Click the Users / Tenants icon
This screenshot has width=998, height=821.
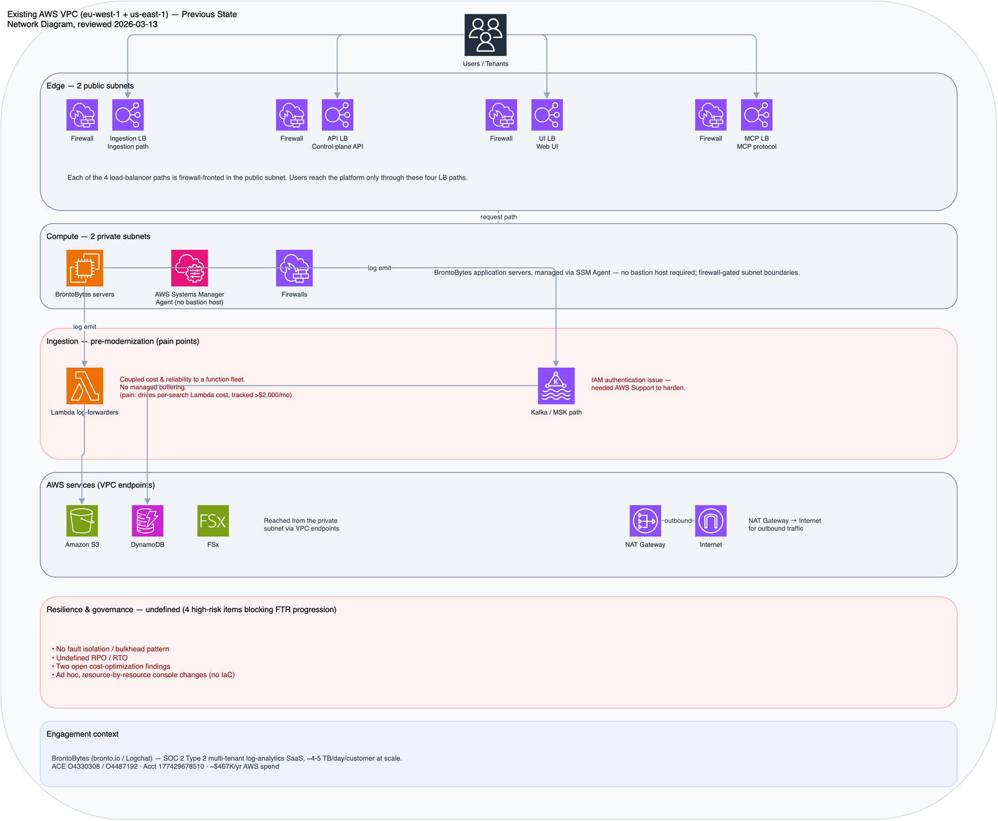click(485, 35)
